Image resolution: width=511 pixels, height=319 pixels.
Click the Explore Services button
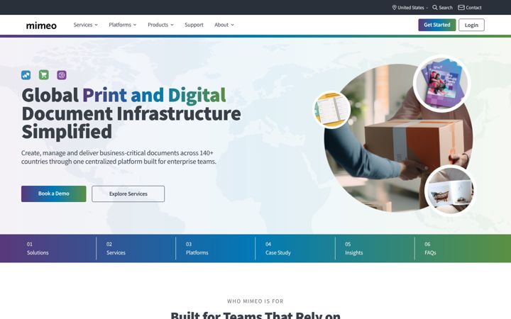click(x=128, y=194)
